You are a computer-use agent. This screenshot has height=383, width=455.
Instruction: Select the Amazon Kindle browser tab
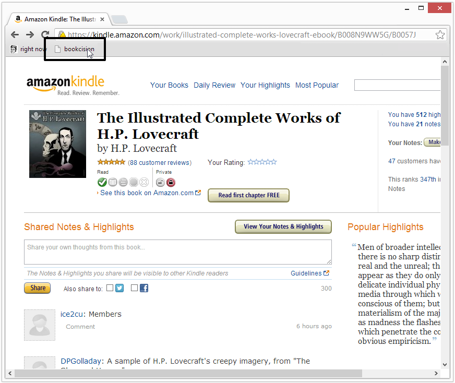point(59,19)
